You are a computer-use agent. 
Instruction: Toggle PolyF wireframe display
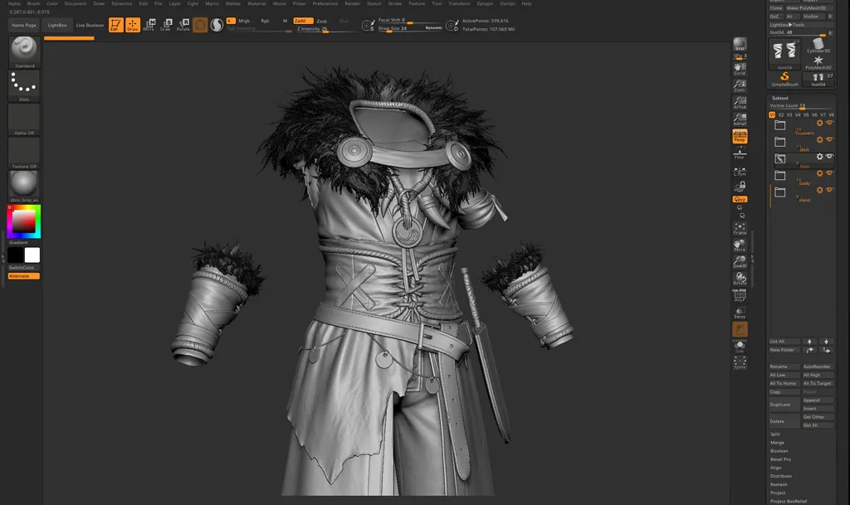point(740,295)
